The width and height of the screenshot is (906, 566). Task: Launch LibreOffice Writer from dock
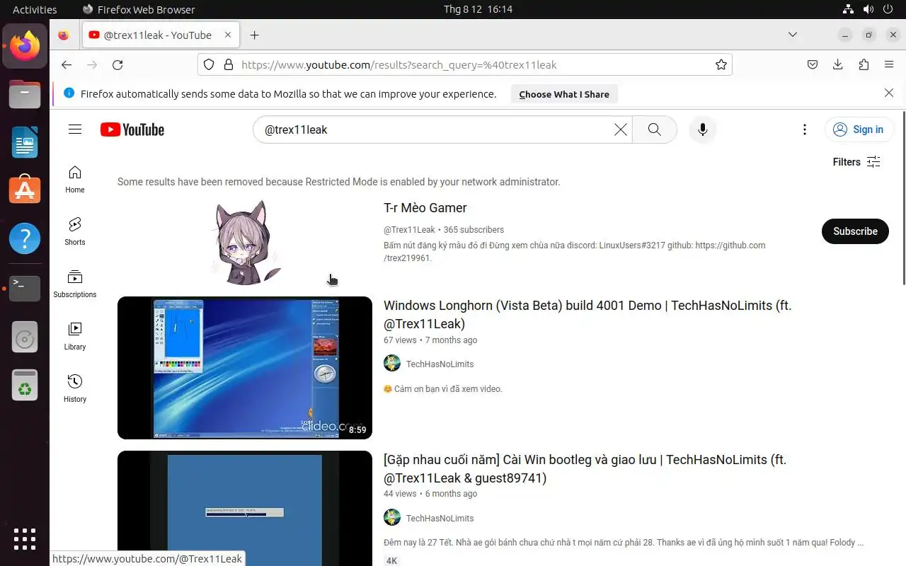click(x=25, y=142)
